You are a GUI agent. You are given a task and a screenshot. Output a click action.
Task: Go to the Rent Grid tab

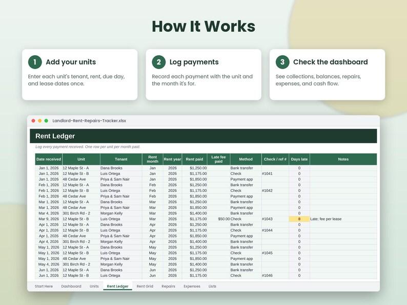pyautogui.click(x=145, y=286)
